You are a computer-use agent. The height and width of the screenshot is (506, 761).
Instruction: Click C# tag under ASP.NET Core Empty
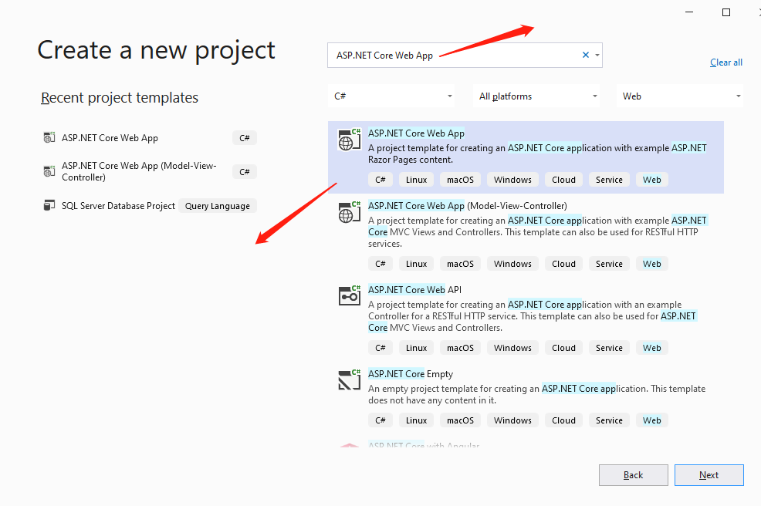(x=380, y=420)
